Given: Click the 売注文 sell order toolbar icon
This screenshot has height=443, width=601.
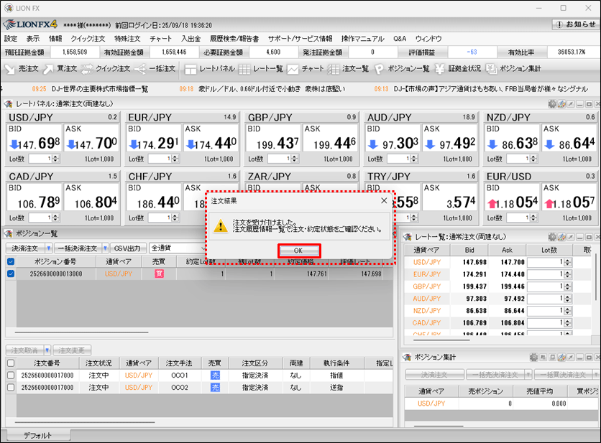Looking at the screenshot, I should click(22, 69).
